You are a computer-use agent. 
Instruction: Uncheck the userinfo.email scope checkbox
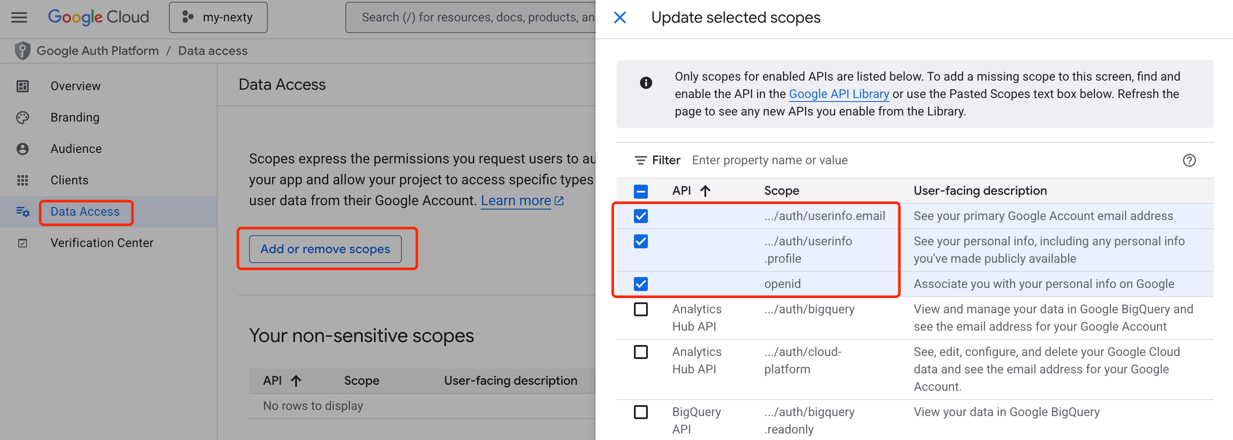pos(640,217)
